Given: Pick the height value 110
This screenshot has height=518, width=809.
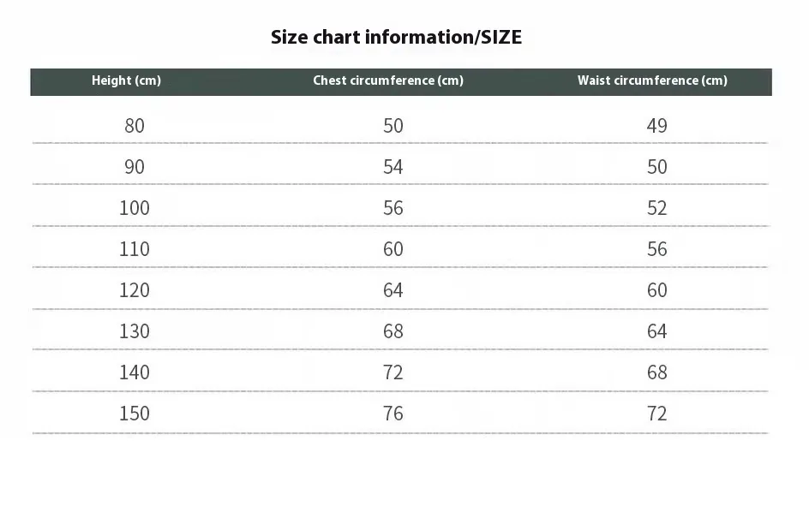Looking at the screenshot, I should click(x=135, y=249).
